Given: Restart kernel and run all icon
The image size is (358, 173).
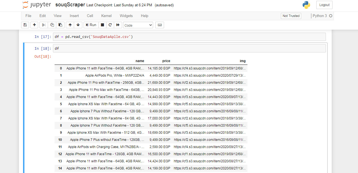Looking at the screenshot, I should [x=118, y=25].
